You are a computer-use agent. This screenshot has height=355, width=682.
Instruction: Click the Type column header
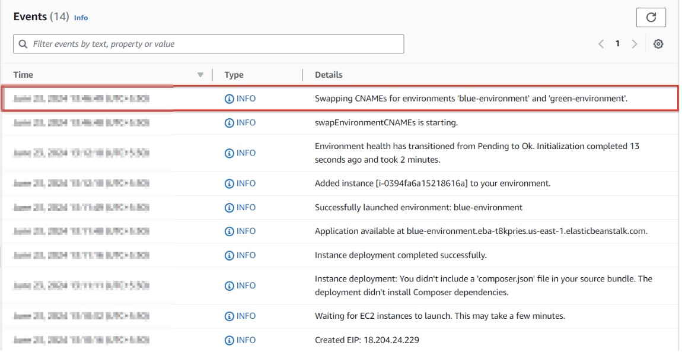coord(234,75)
